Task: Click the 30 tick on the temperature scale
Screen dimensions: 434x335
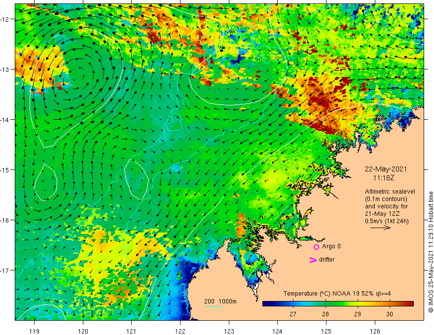Action: pos(390,314)
